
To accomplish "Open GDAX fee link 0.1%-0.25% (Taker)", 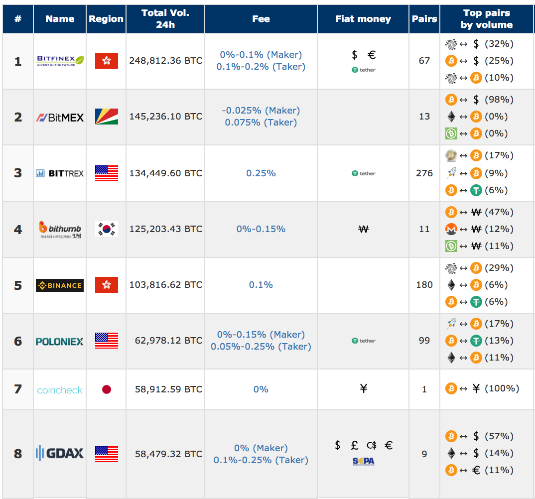I will [261, 460].
